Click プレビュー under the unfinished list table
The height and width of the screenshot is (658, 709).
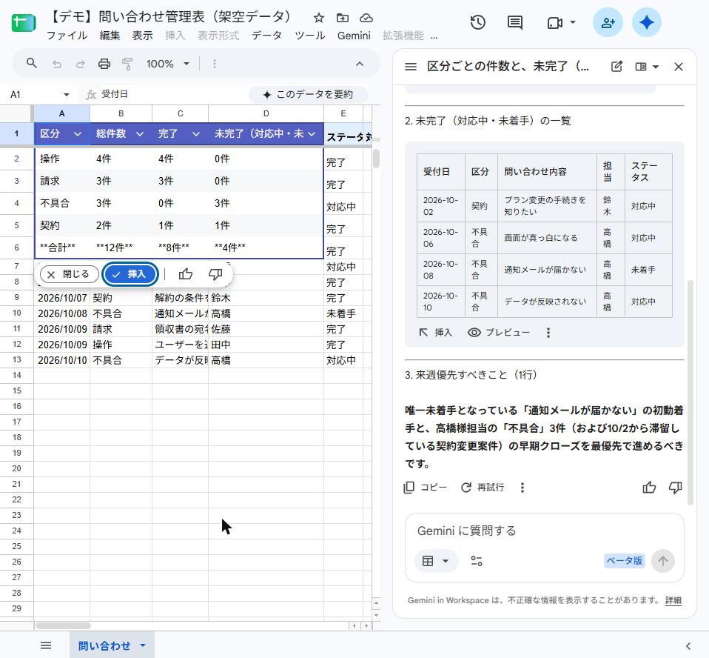tap(499, 333)
